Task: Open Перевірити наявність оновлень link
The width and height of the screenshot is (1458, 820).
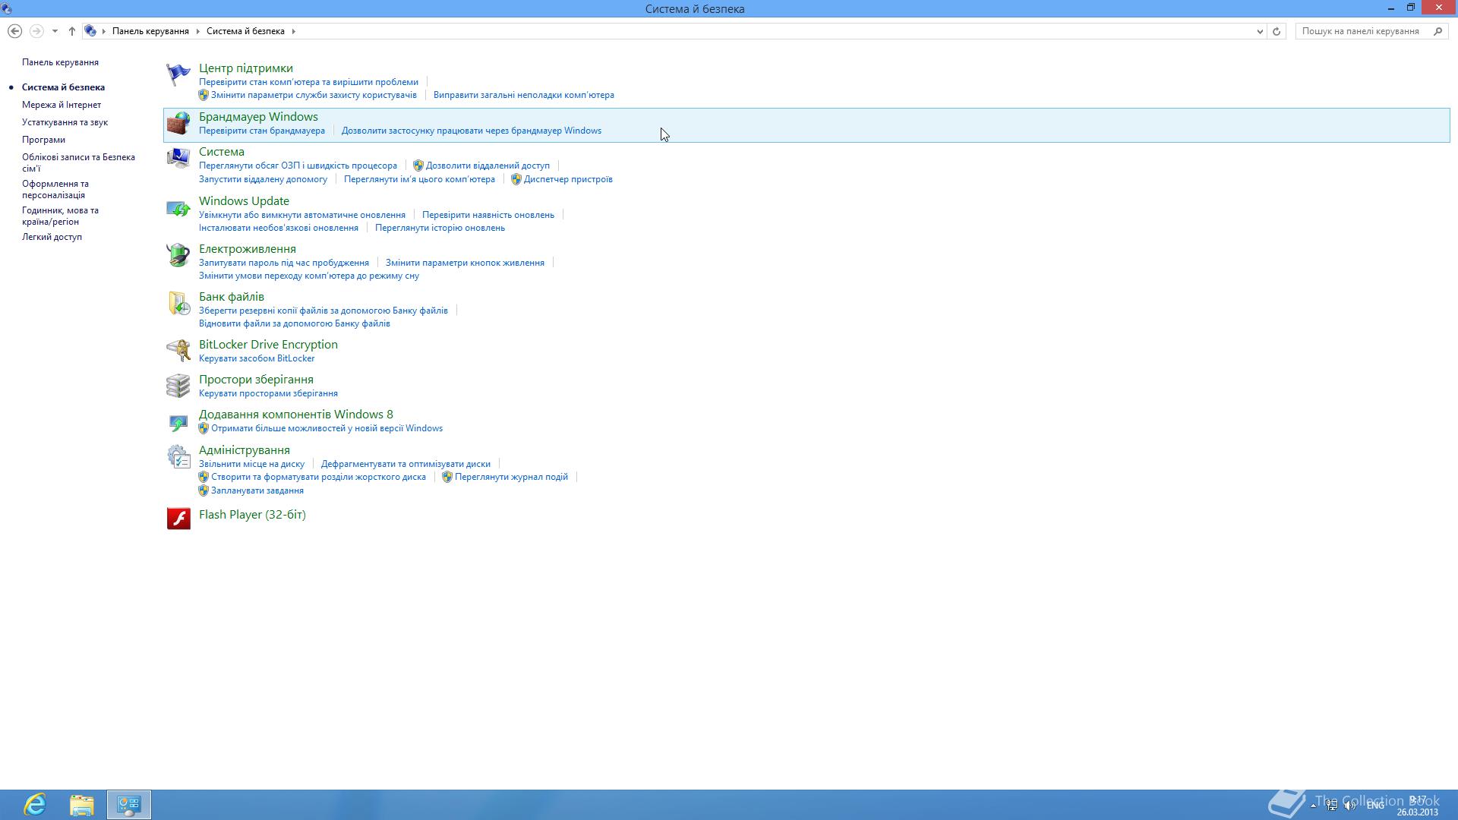Action: (x=488, y=215)
